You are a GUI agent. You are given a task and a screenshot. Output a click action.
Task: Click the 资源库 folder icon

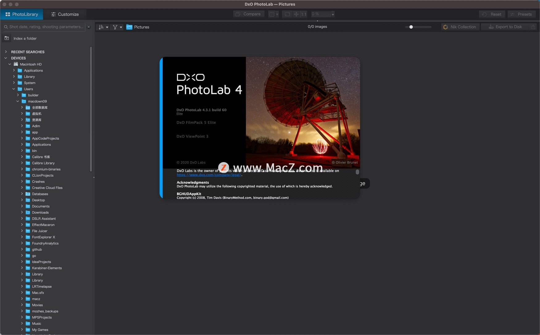(x=28, y=120)
